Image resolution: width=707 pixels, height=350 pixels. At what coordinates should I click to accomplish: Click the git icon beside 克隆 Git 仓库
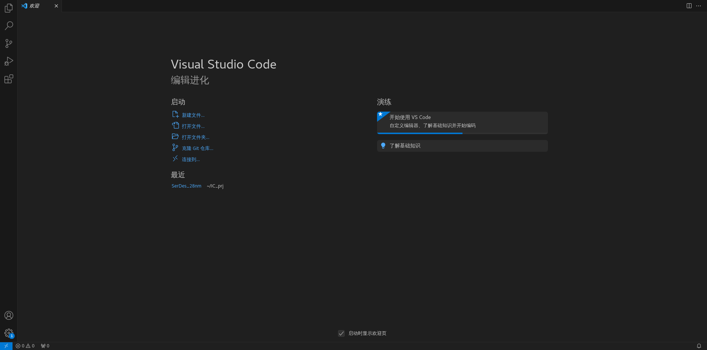[175, 148]
